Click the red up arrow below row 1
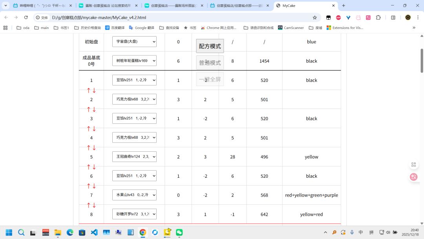The image size is (424, 239). coord(88,90)
